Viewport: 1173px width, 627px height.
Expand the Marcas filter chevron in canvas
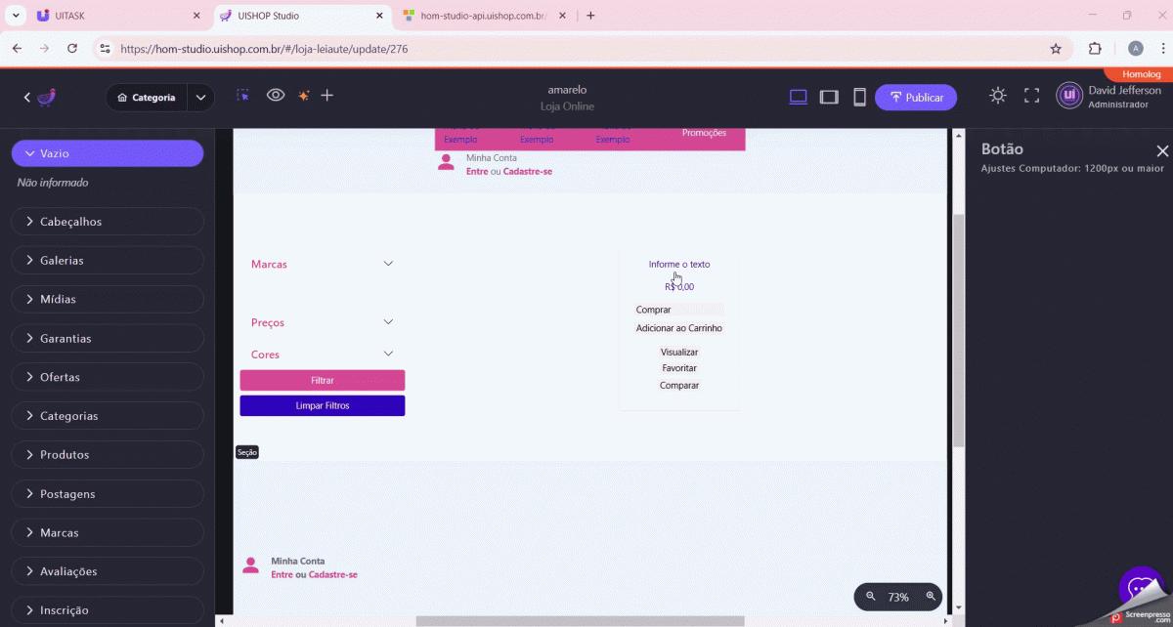(x=388, y=264)
